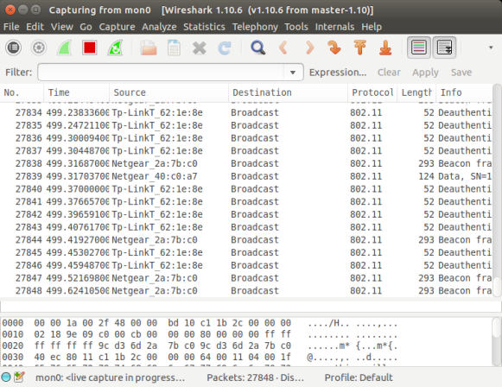This screenshot has height=387, width=502.
Task: Click into the display filter field
Action: (162, 73)
